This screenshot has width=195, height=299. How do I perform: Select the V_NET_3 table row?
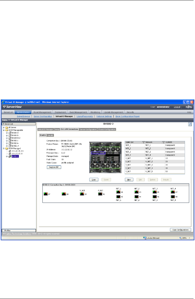pyautogui.click(x=155, y=165)
